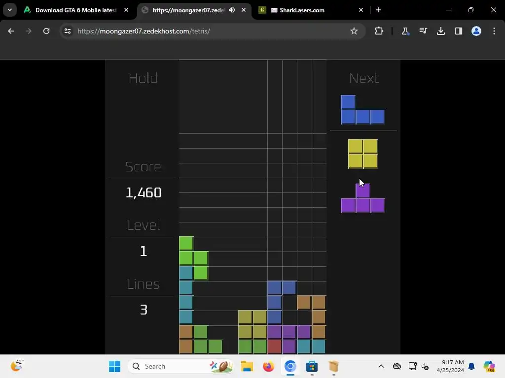Open File Explorer from the taskbar

[247, 366]
